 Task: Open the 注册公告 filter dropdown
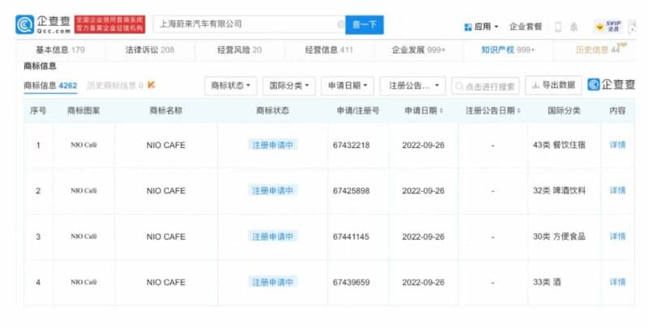pyautogui.click(x=413, y=86)
